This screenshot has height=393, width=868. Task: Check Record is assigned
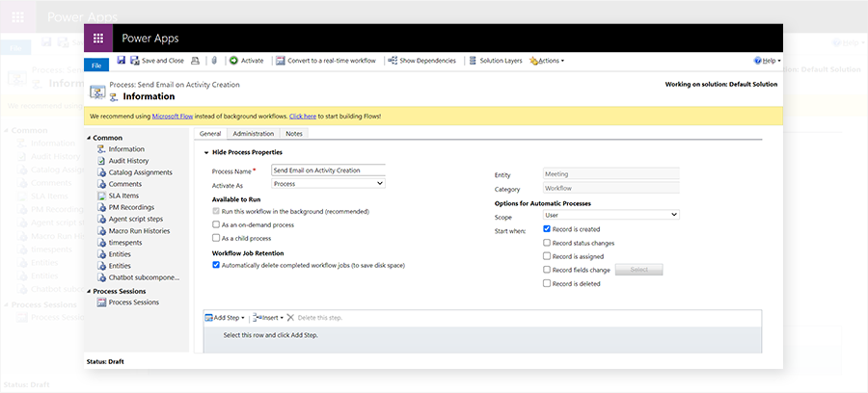(x=547, y=256)
